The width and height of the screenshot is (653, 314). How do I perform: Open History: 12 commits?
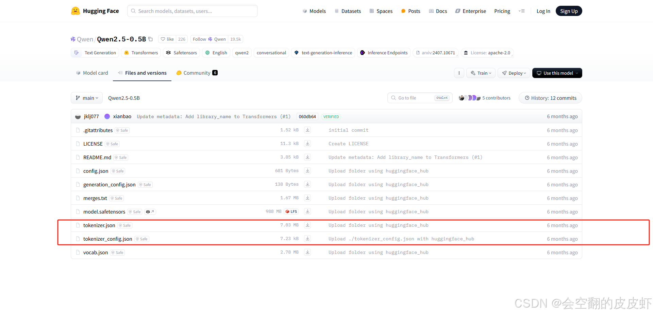(x=550, y=98)
